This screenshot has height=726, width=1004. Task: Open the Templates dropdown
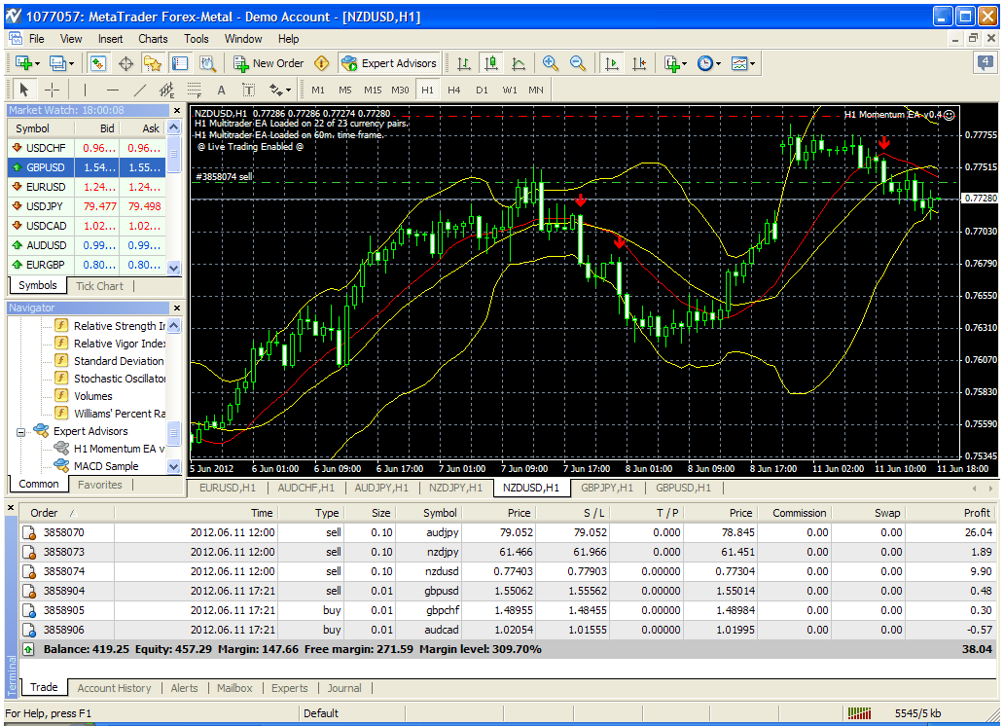742,63
